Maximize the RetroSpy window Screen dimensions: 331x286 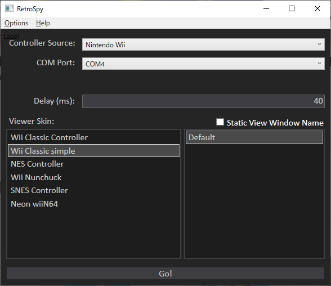pos(292,8)
